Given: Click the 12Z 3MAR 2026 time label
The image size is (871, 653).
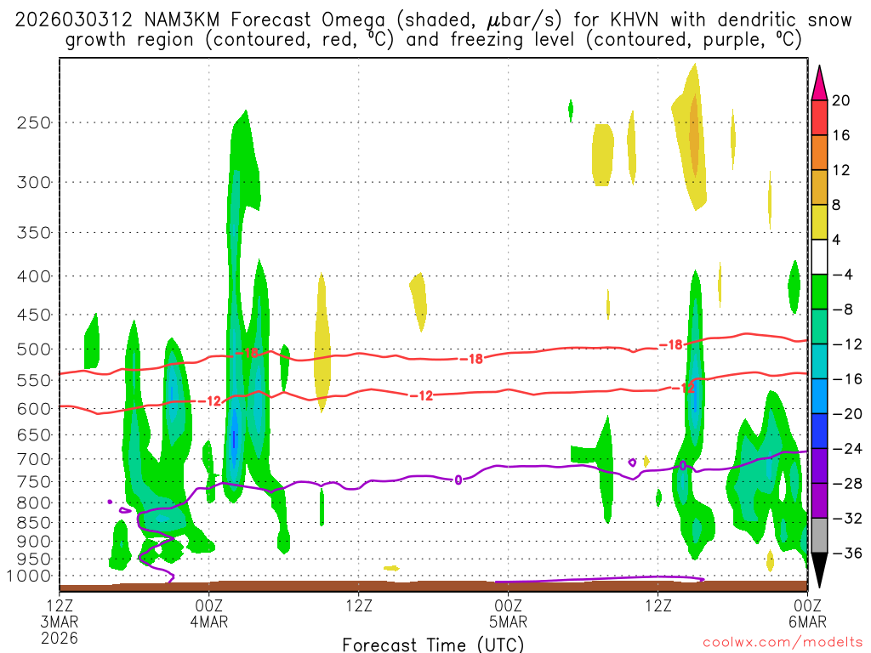Looking at the screenshot, I should 59,621.
